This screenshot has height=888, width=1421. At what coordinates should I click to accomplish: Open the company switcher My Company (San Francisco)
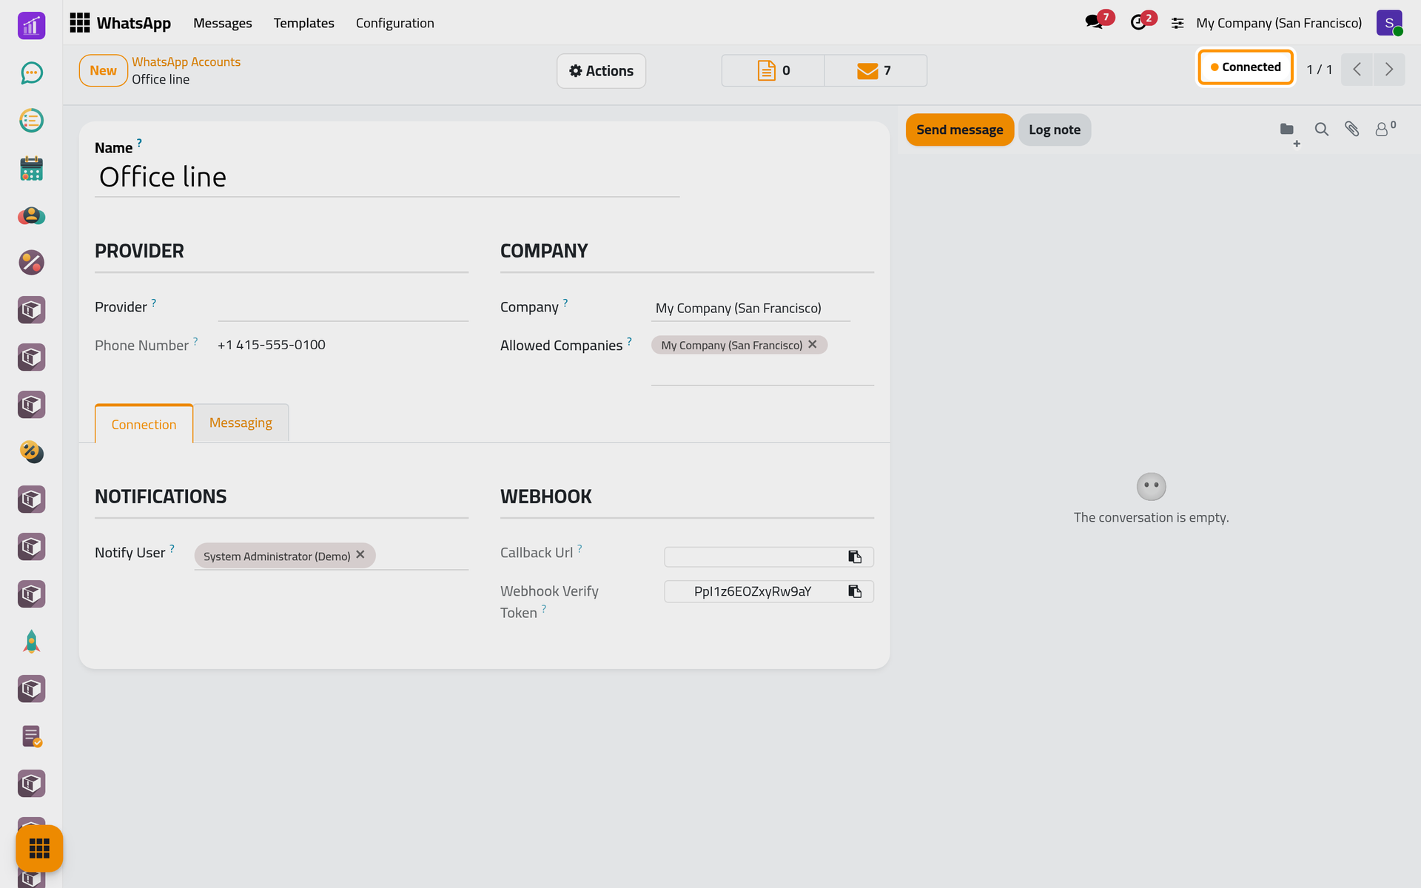tap(1278, 23)
